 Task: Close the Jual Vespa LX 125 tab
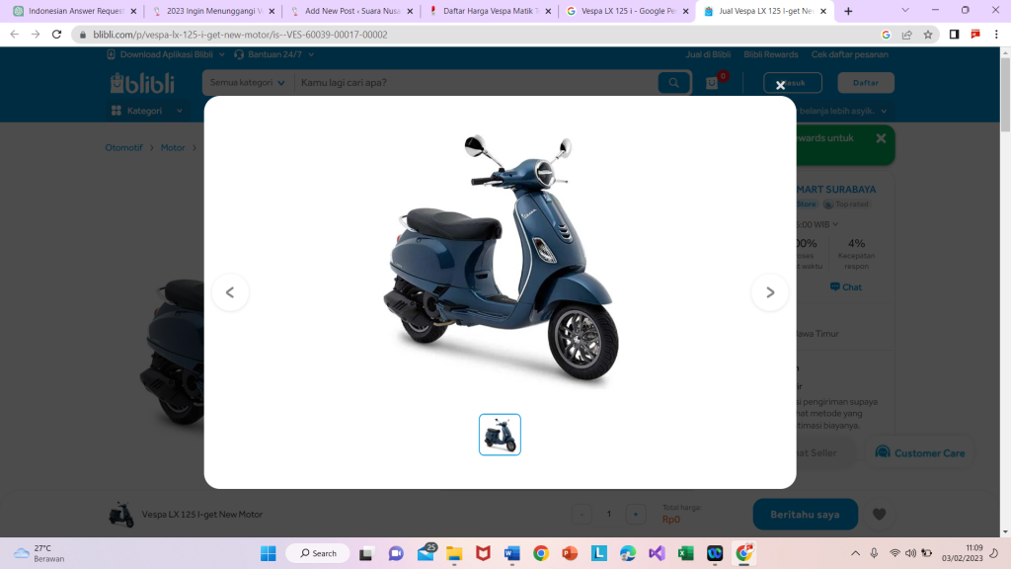823,11
